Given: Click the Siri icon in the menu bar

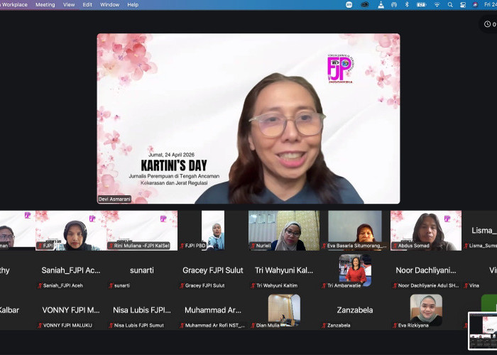Looking at the screenshot, I should pyautogui.click(x=475, y=4).
